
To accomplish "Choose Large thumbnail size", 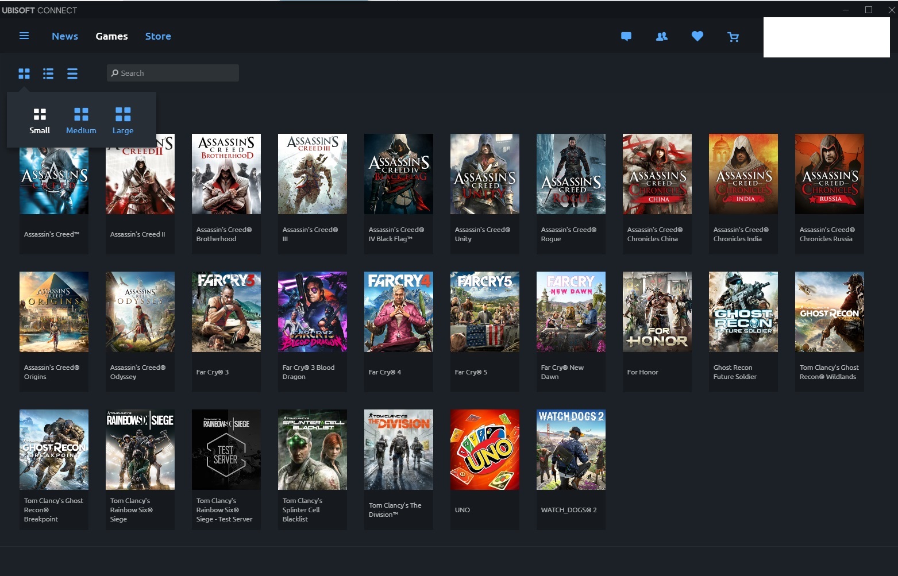I will pyautogui.click(x=123, y=121).
